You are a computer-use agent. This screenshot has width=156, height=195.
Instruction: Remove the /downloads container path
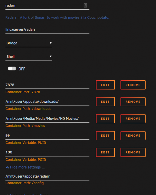[x=133, y=102]
